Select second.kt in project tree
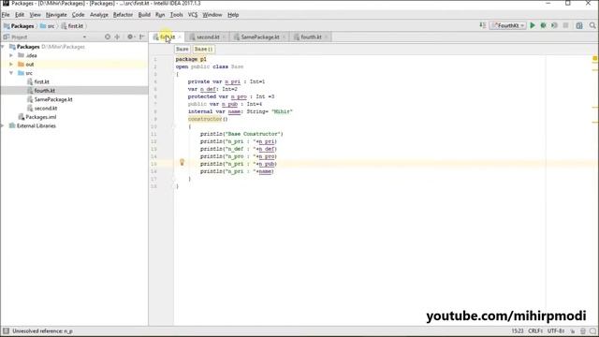Screen dimensions: 599x337 [42, 109]
